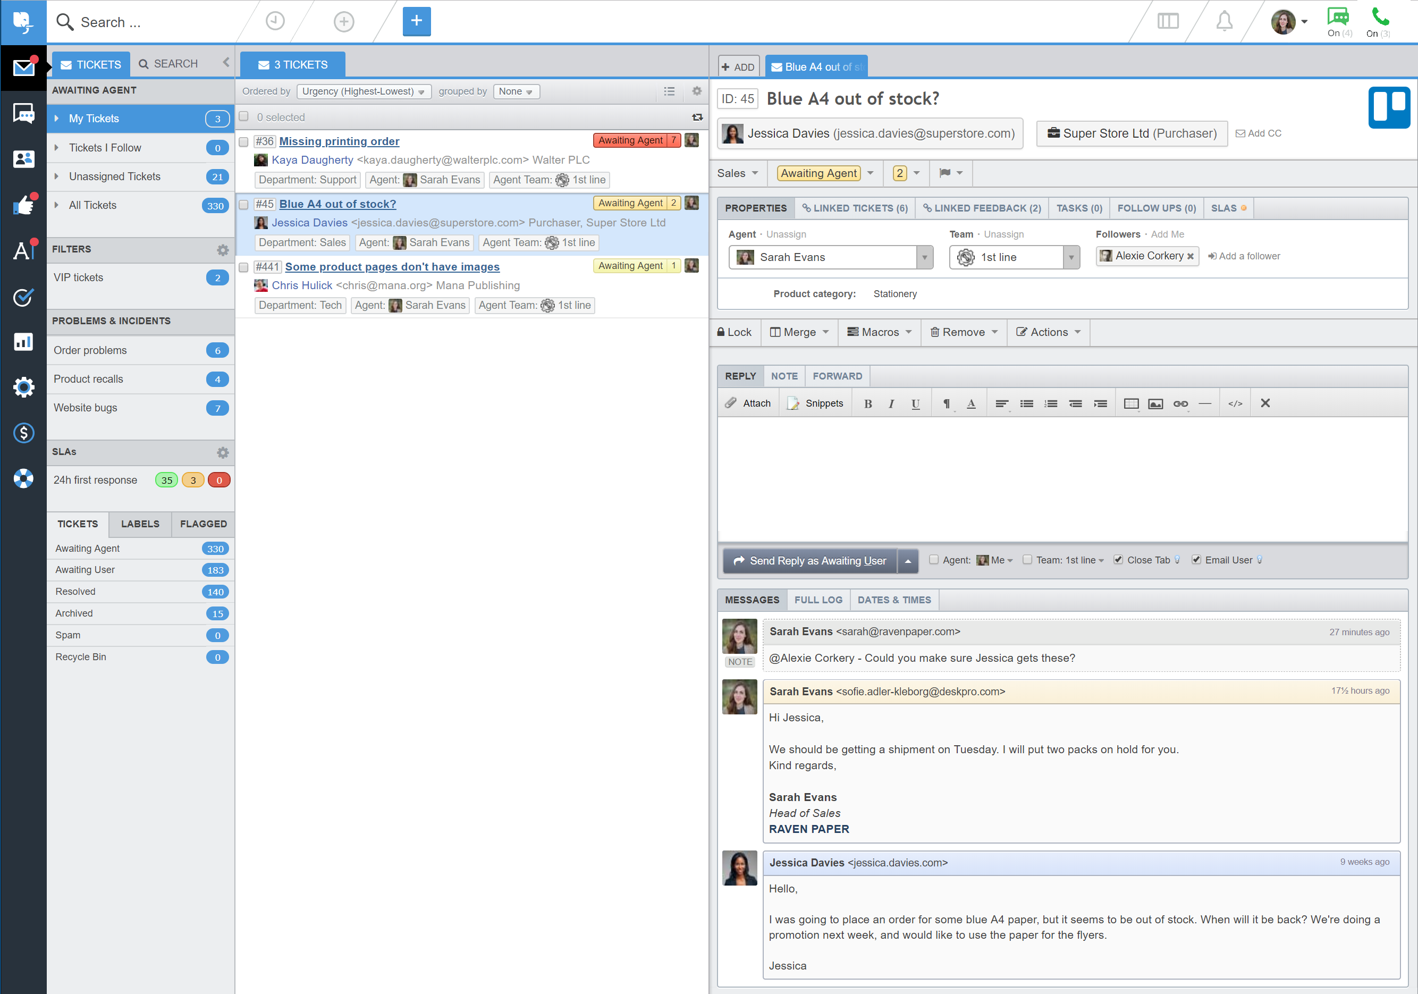Open the Feedback thumbs-up sidebar icon
This screenshot has width=1418, height=994.
pyautogui.click(x=23, y=205)
